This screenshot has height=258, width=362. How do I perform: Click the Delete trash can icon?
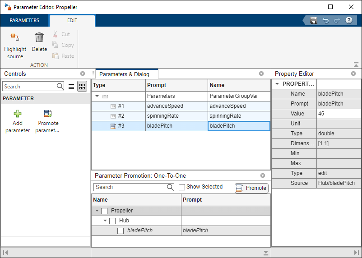pyautogui.click(x=39, y=37)
